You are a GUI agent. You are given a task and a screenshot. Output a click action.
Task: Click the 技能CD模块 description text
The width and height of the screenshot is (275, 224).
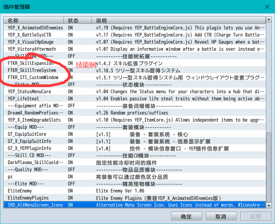tap(136, 156)
